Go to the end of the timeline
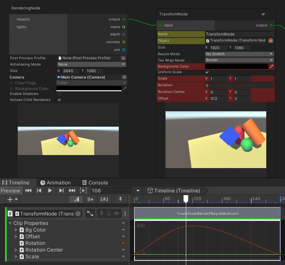 [x=72, y=190]
